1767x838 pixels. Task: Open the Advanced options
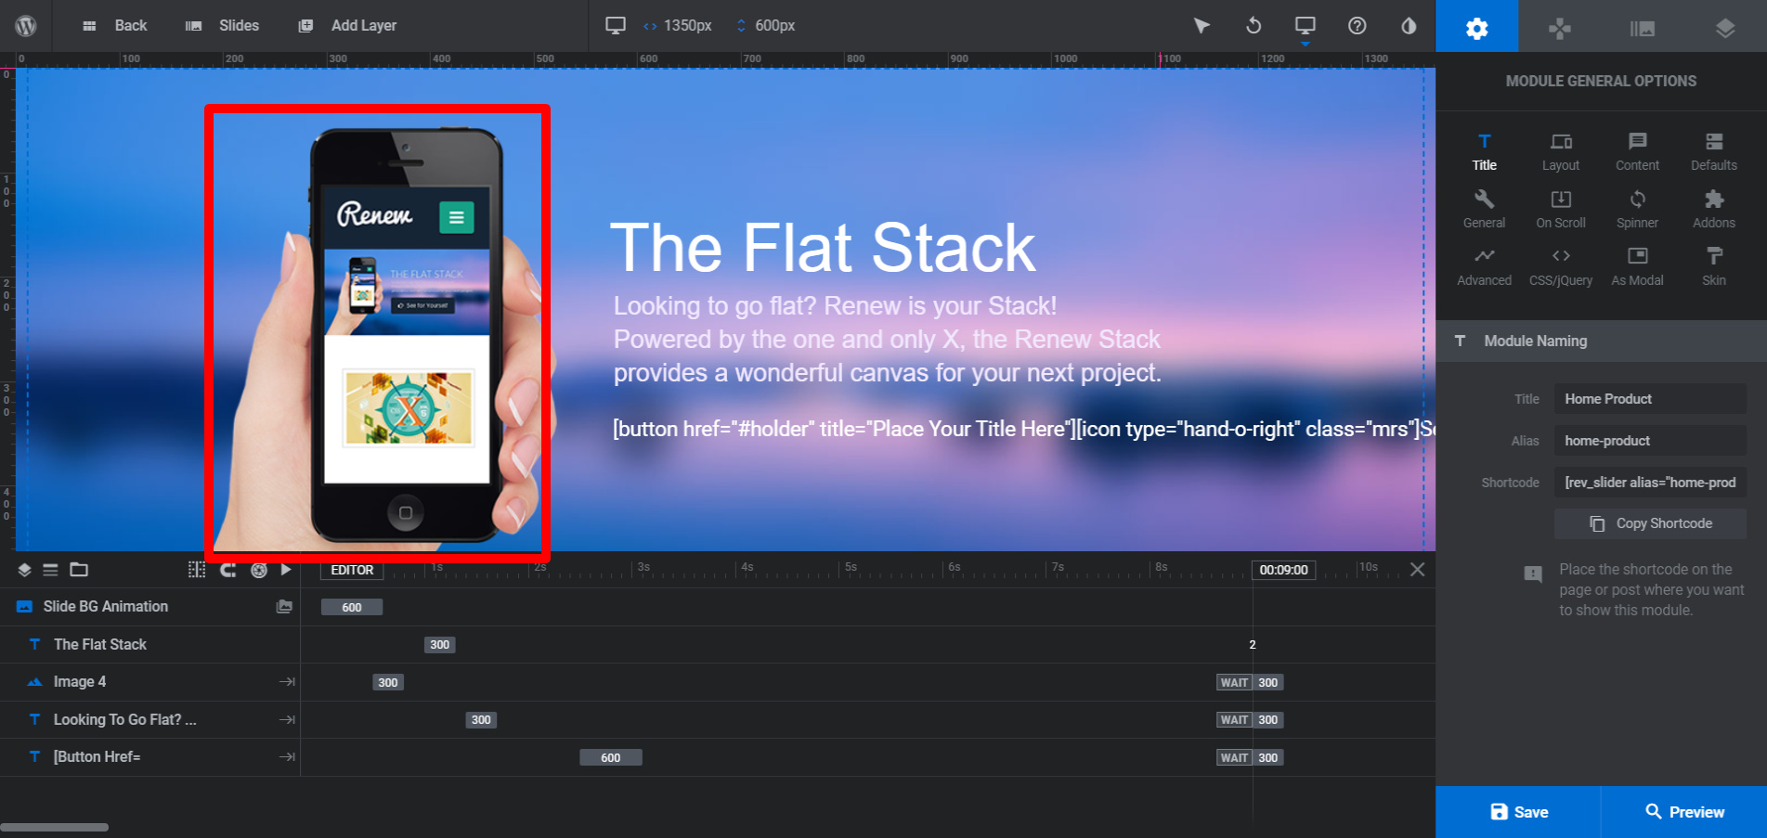pyautogui.click(x=1484, y=267)
